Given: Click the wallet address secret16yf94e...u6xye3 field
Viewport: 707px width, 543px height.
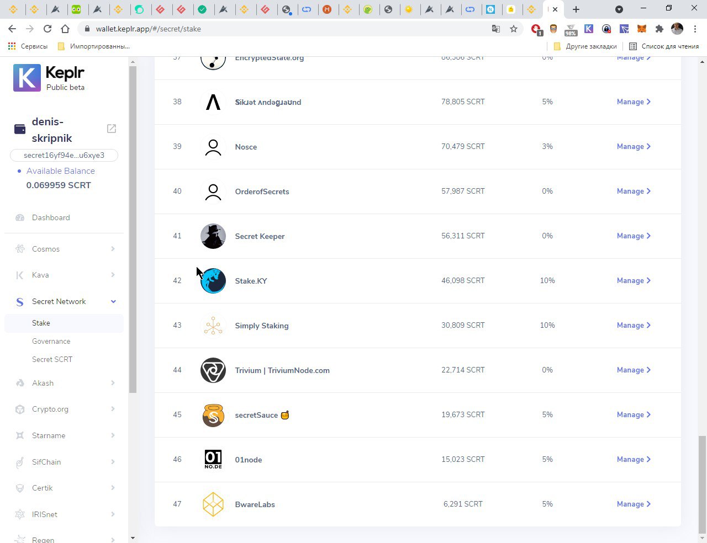Looking at the screenshot, I should 64,155.
